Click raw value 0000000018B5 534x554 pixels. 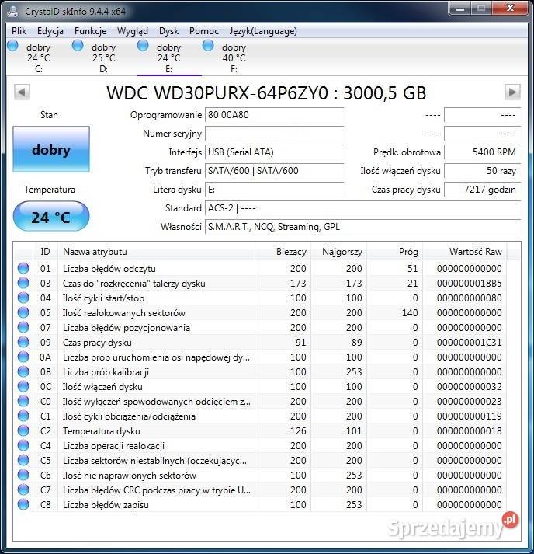[469, 284]
